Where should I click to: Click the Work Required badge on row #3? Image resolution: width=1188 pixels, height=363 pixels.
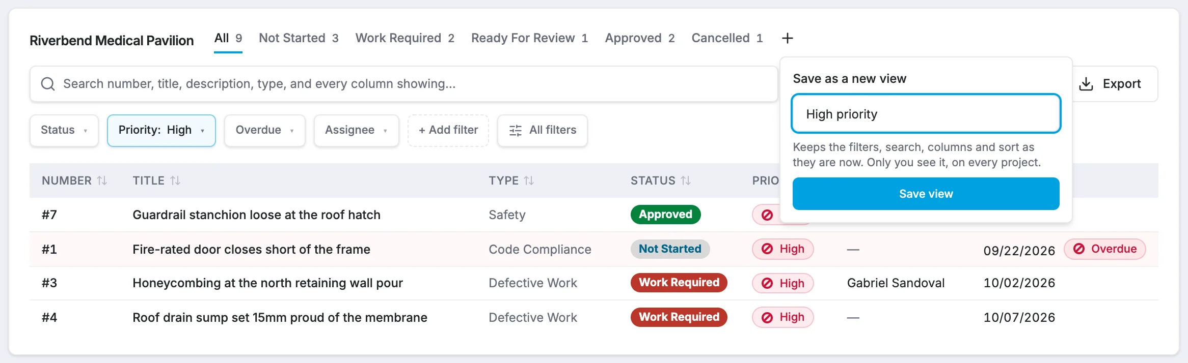679,283
